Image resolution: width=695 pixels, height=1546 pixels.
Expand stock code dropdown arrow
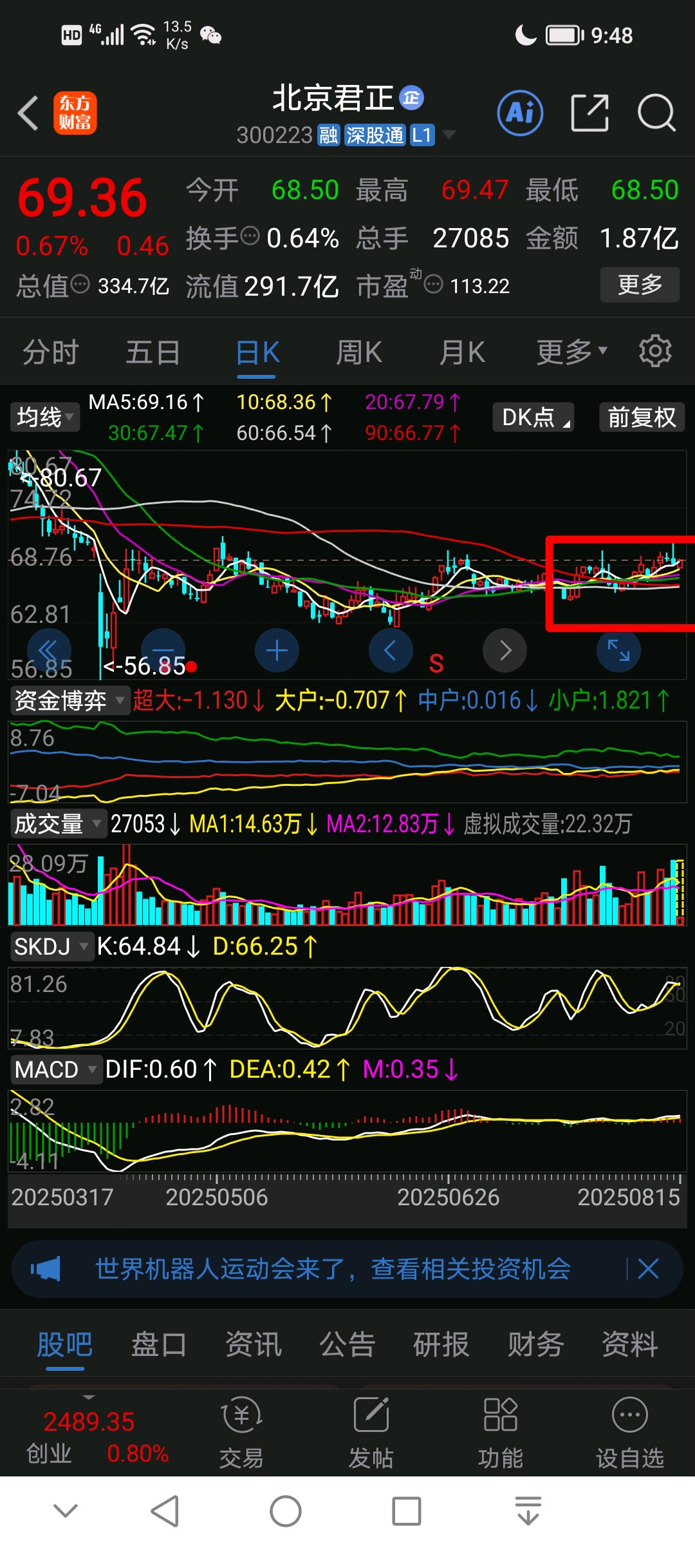tap(449, 135)
